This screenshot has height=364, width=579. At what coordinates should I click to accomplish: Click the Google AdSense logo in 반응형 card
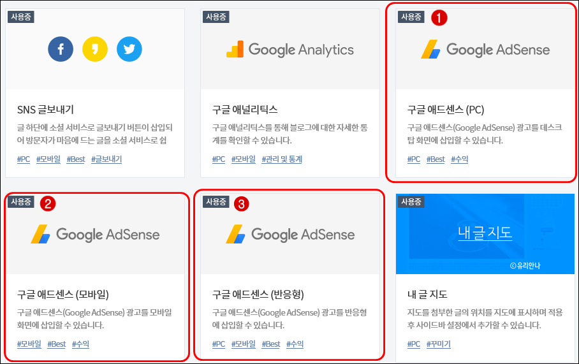(x=290, y=235)
